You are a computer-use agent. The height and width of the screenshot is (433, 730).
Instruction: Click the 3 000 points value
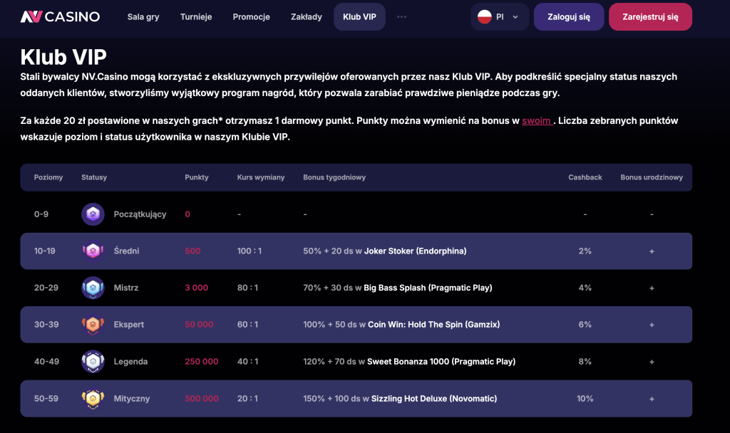click(x=197, y=288)
